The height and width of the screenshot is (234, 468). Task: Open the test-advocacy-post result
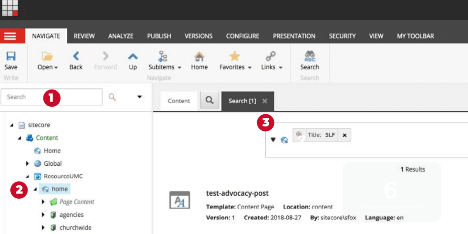click(237, 193)
